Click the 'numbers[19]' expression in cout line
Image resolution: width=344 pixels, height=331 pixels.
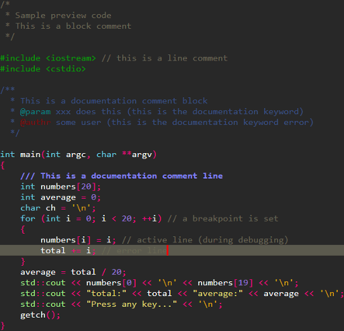(x=225, y=283)
